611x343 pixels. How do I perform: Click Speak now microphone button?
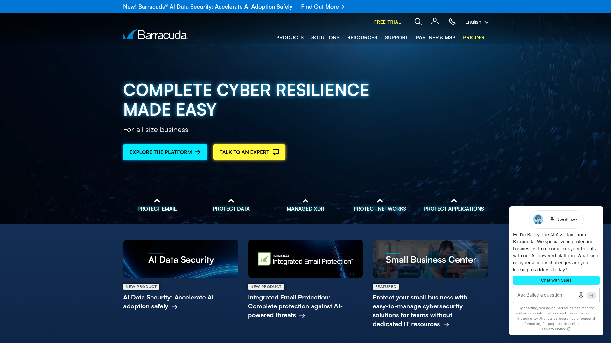(x=564, y=219)
